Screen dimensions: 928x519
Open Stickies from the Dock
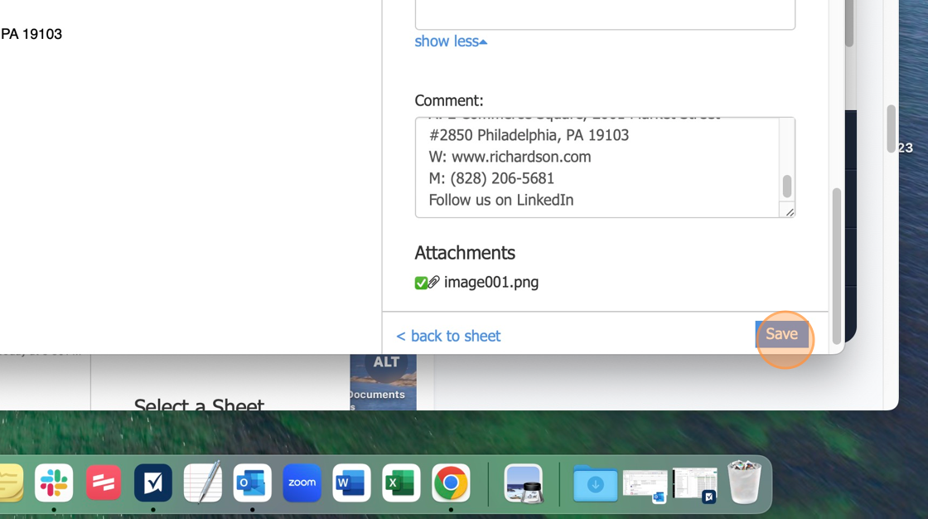tap(9, 483)
